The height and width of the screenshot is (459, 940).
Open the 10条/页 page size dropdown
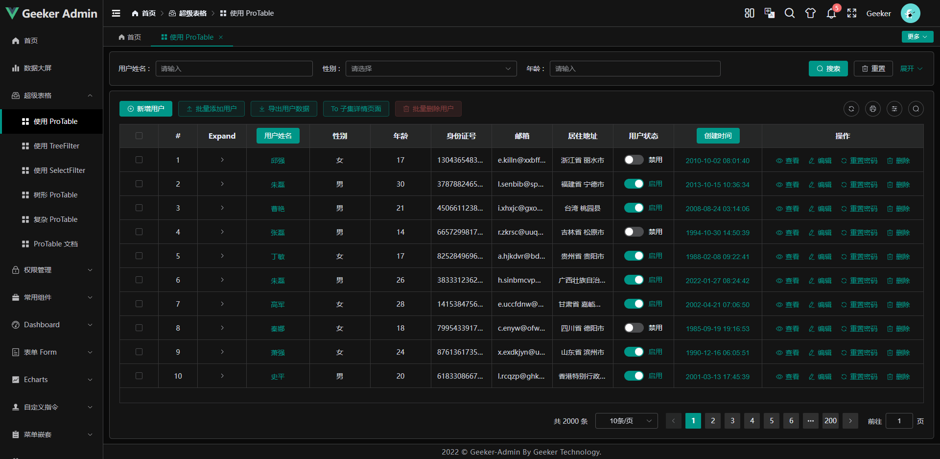pos(626,420)
